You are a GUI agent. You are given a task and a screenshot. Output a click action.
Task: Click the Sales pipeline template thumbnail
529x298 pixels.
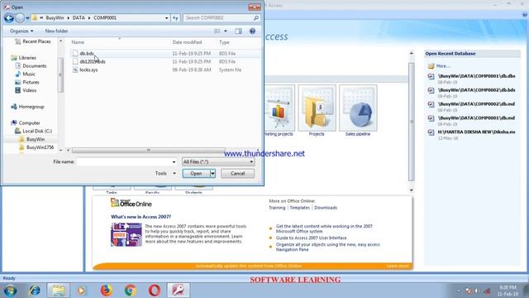358,108
